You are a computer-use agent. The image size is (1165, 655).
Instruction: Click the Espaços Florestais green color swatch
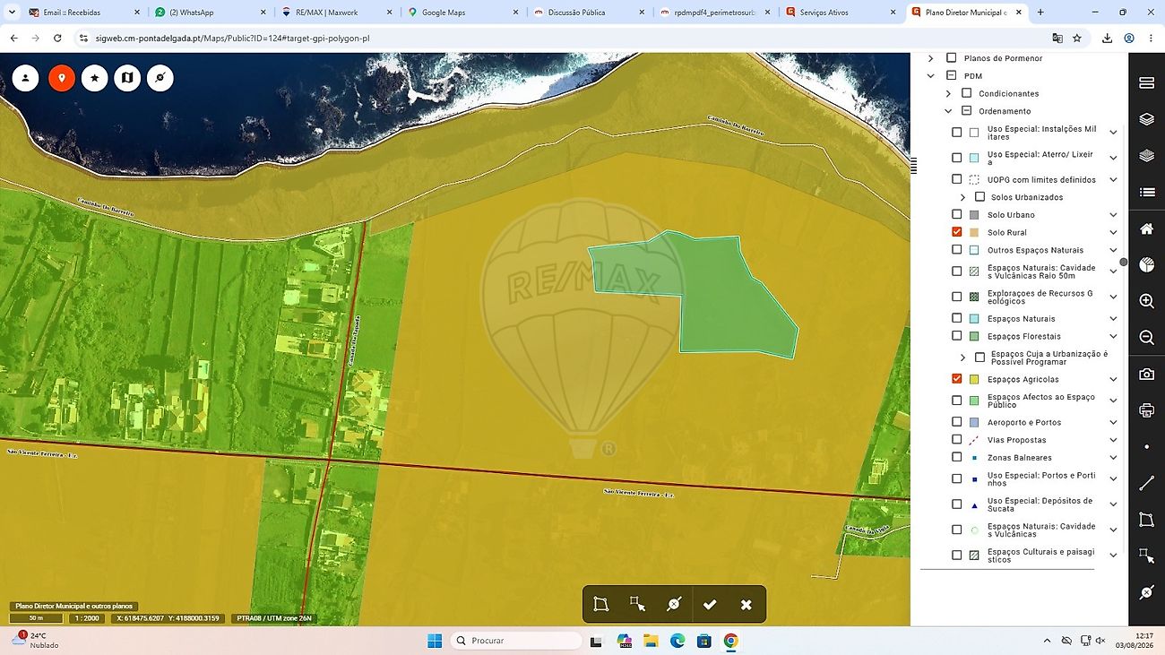click(974, 337)
